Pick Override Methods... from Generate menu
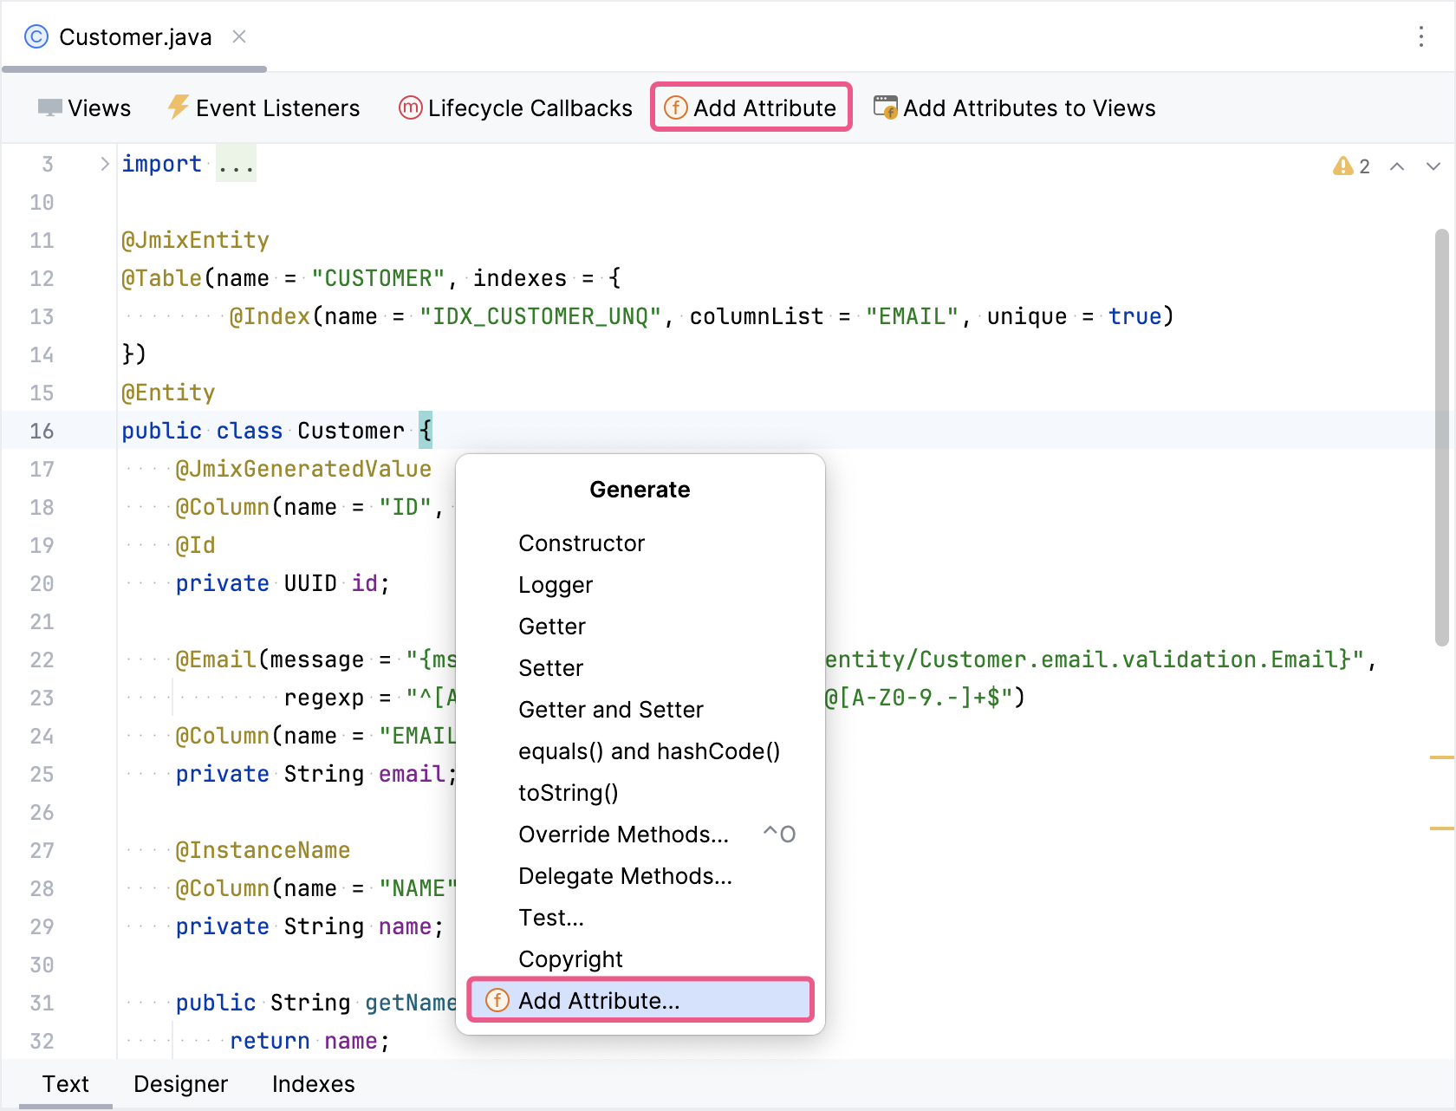The image size is (1456, 1111). coord(623,835)
